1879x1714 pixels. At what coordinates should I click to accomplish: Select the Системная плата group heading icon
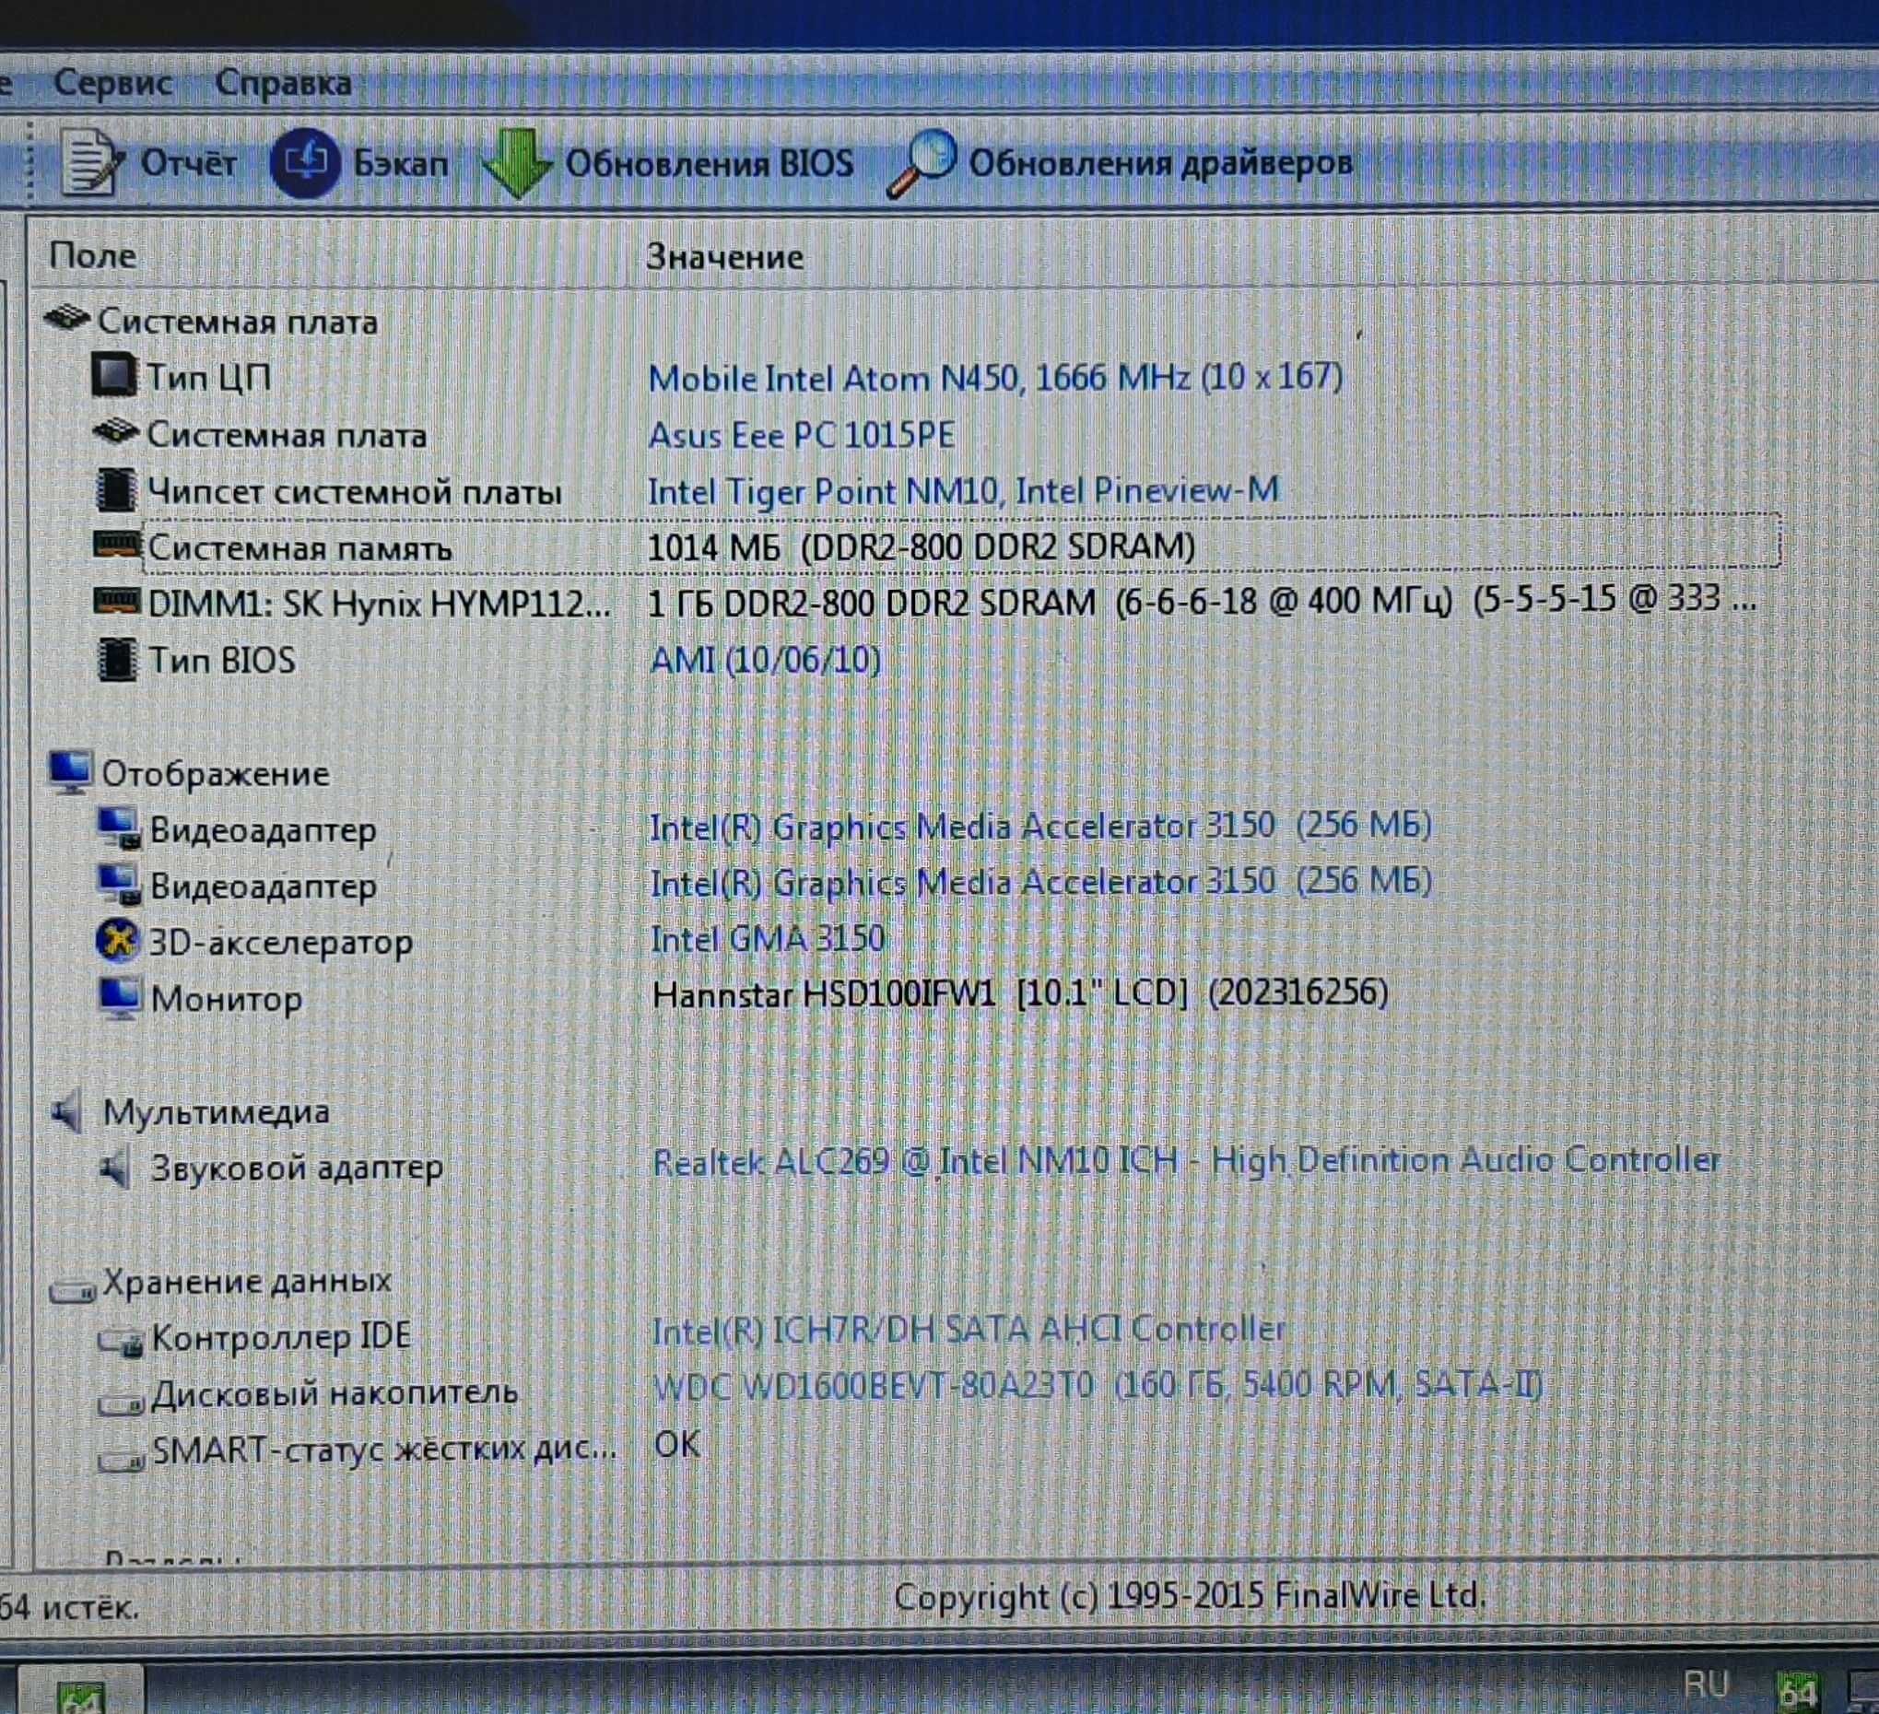[x=66, y=319]
